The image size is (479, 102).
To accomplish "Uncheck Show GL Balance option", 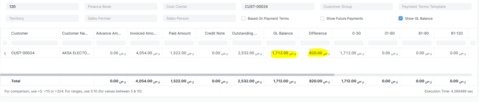I will tap(401, 18).
